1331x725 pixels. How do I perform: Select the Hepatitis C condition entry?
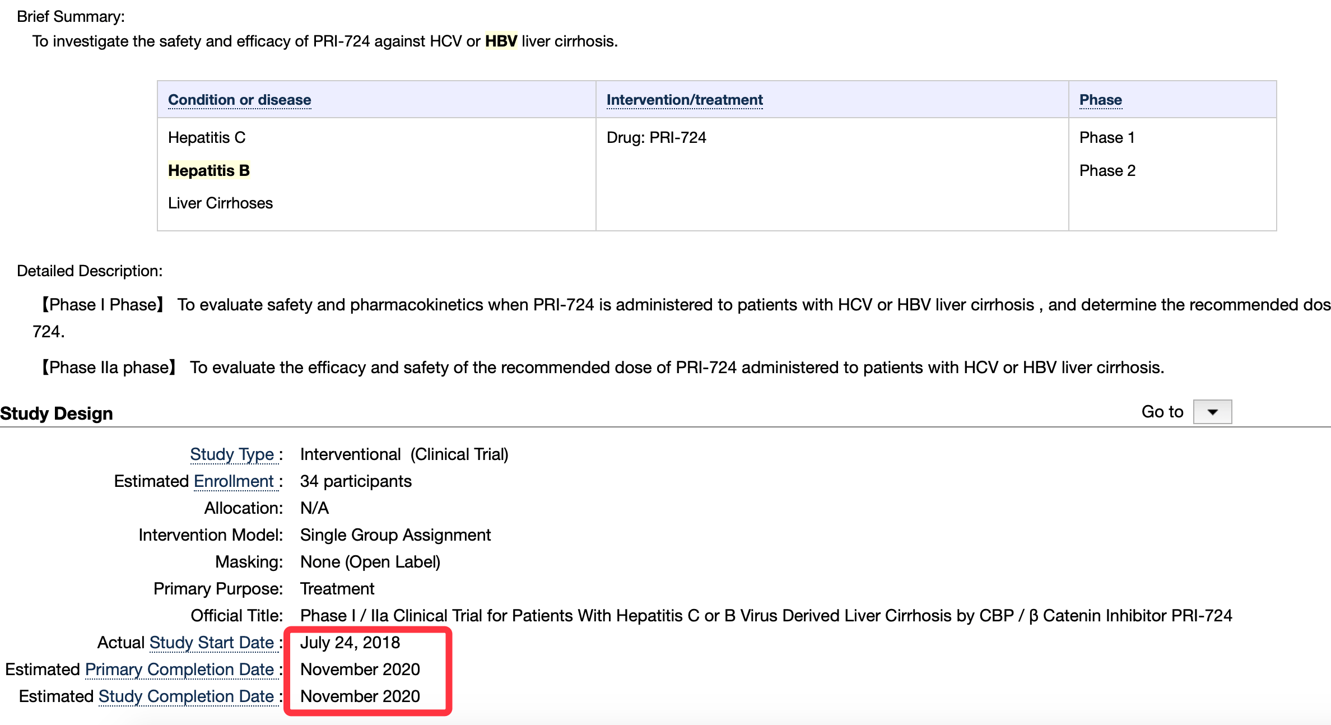(x=207, y=138)
